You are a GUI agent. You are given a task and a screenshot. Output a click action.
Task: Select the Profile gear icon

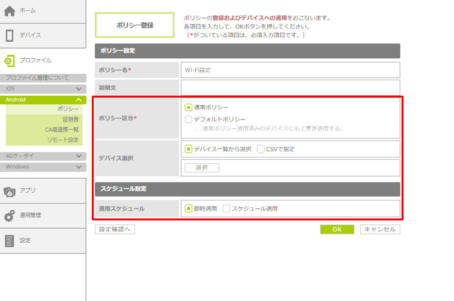coord(10,61)
